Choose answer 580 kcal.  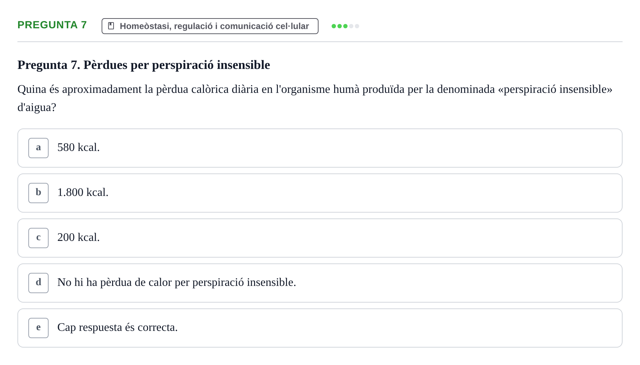(320, 148)
